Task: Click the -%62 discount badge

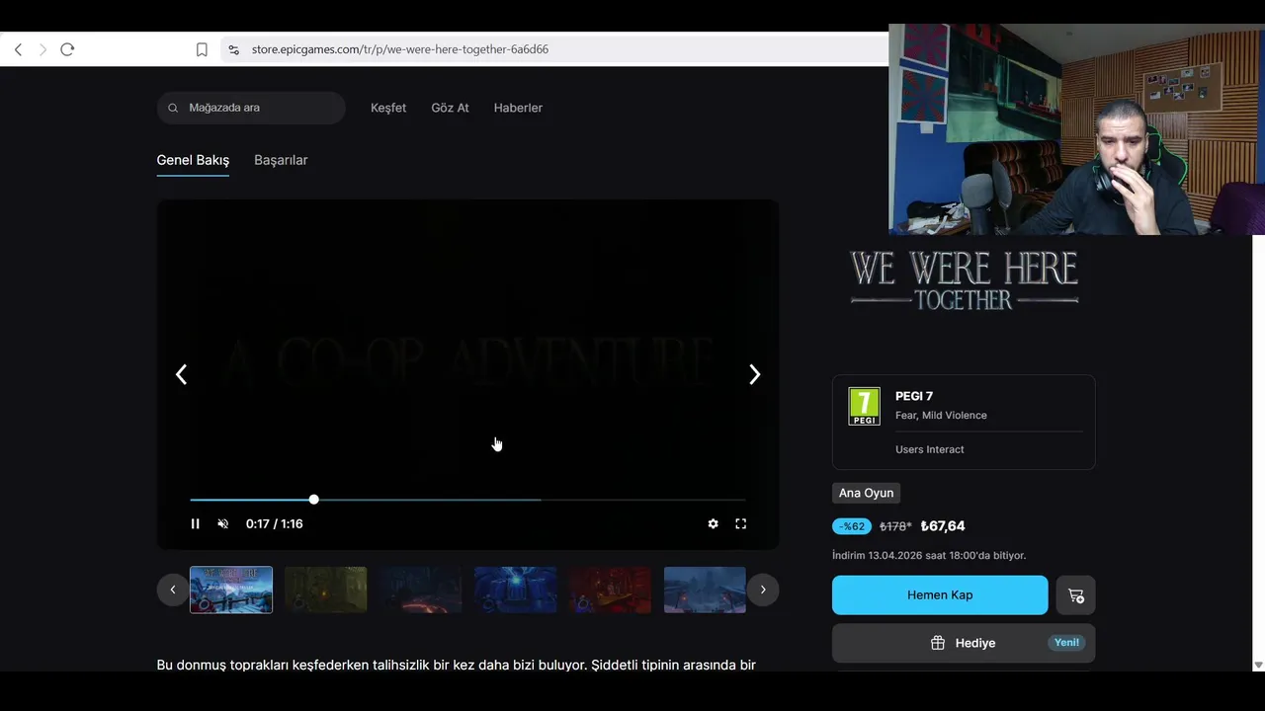Action: coord(852,526)
